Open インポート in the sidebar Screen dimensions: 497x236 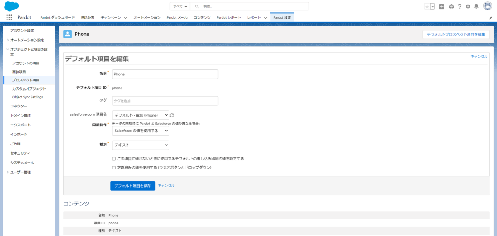19,134
